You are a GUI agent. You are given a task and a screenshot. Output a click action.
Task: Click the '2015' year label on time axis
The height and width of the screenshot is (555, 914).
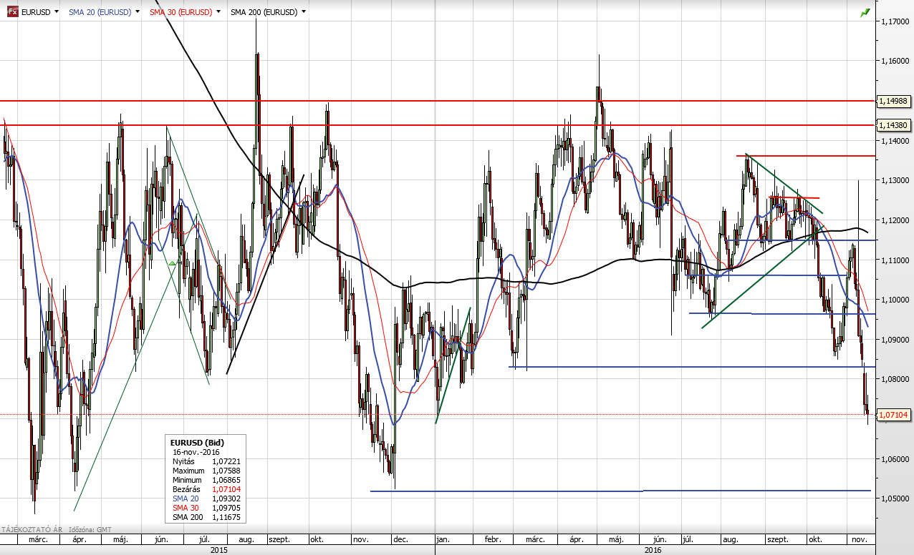click(219, 551)
